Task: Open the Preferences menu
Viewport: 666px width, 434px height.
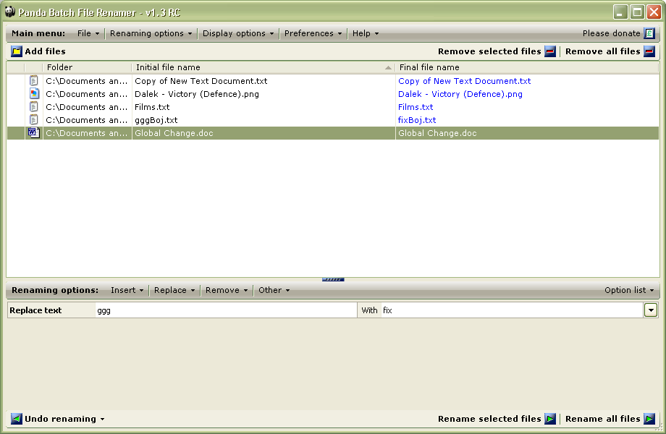Action: [313, 33]
